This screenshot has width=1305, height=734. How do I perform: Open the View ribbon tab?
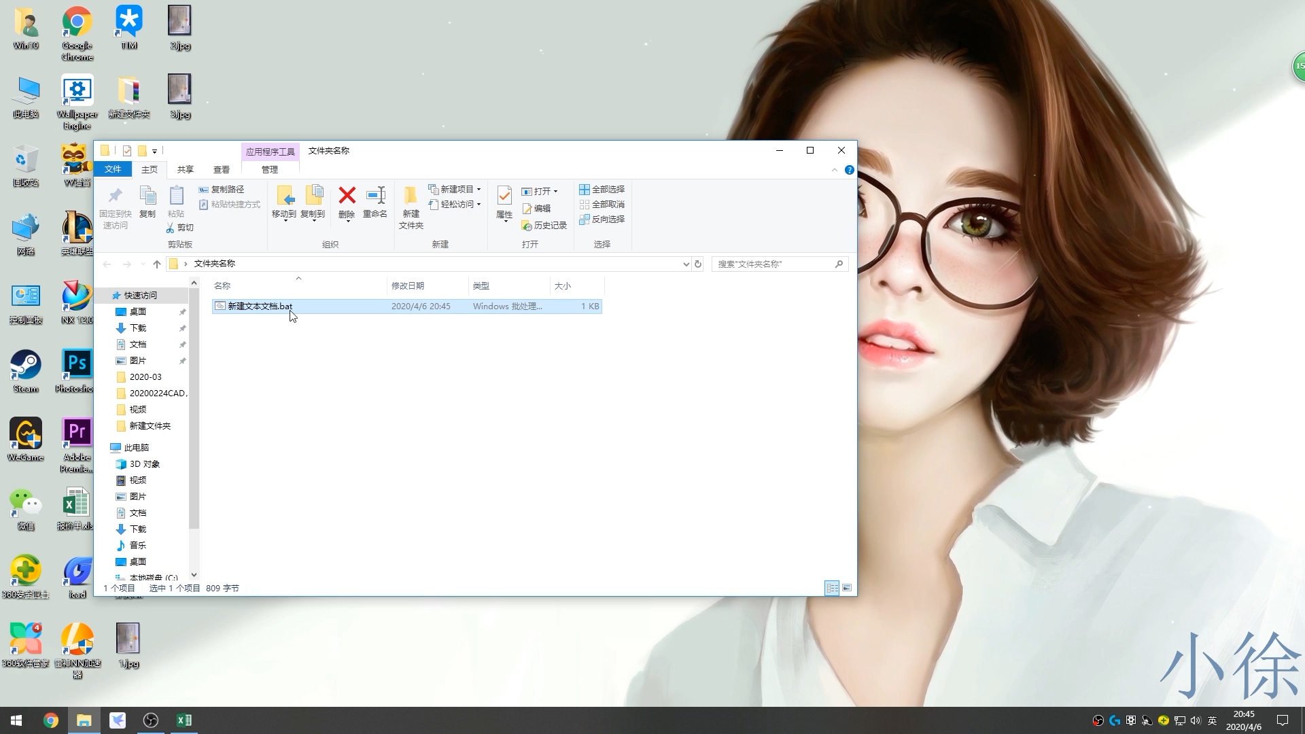tap(222, 169)
